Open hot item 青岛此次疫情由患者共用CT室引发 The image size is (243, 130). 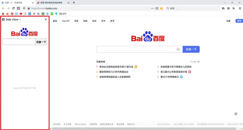pyautogui.click(x=116, y=67)
